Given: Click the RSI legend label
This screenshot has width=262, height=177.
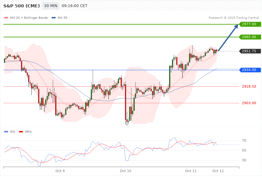Looking at the screenshot, I should tap(13, 132).
